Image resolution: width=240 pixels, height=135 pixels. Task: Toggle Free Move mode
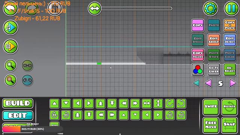pos(211,125)
